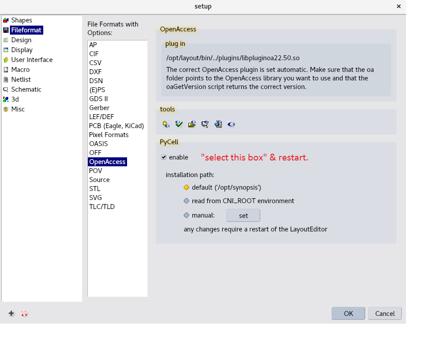Click the set button for manual path
Screen dimensions: 438x347
click(x=243, y=215)
